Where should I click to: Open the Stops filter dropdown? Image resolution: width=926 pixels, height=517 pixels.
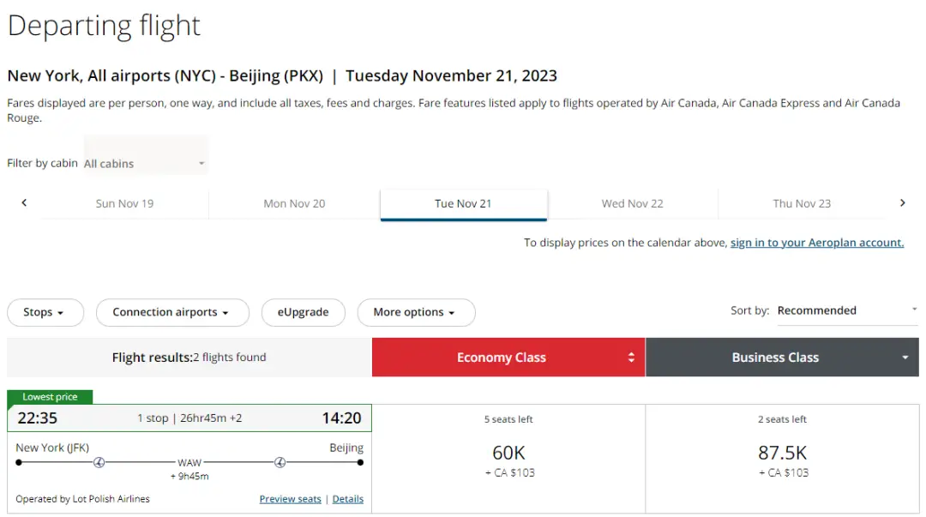tap(45, 312)
